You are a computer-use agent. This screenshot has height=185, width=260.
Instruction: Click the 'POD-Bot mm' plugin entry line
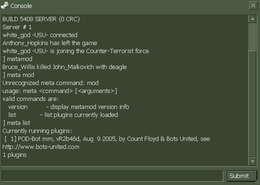coord(107,139)
